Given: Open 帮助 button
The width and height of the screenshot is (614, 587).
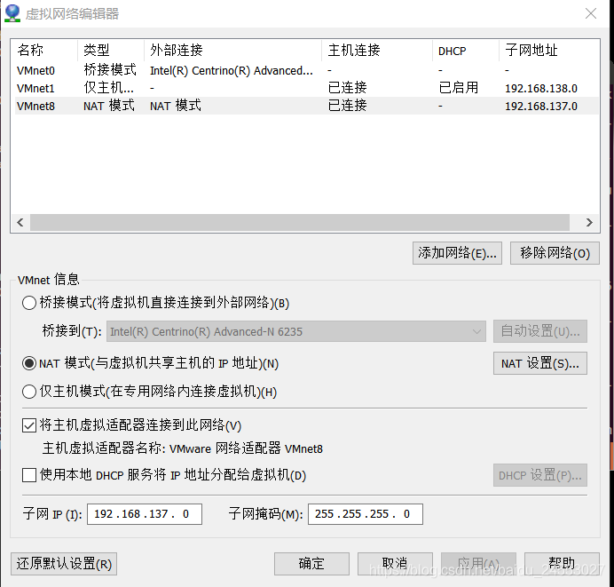Looking at the screenshot, I should click(562, 564).
